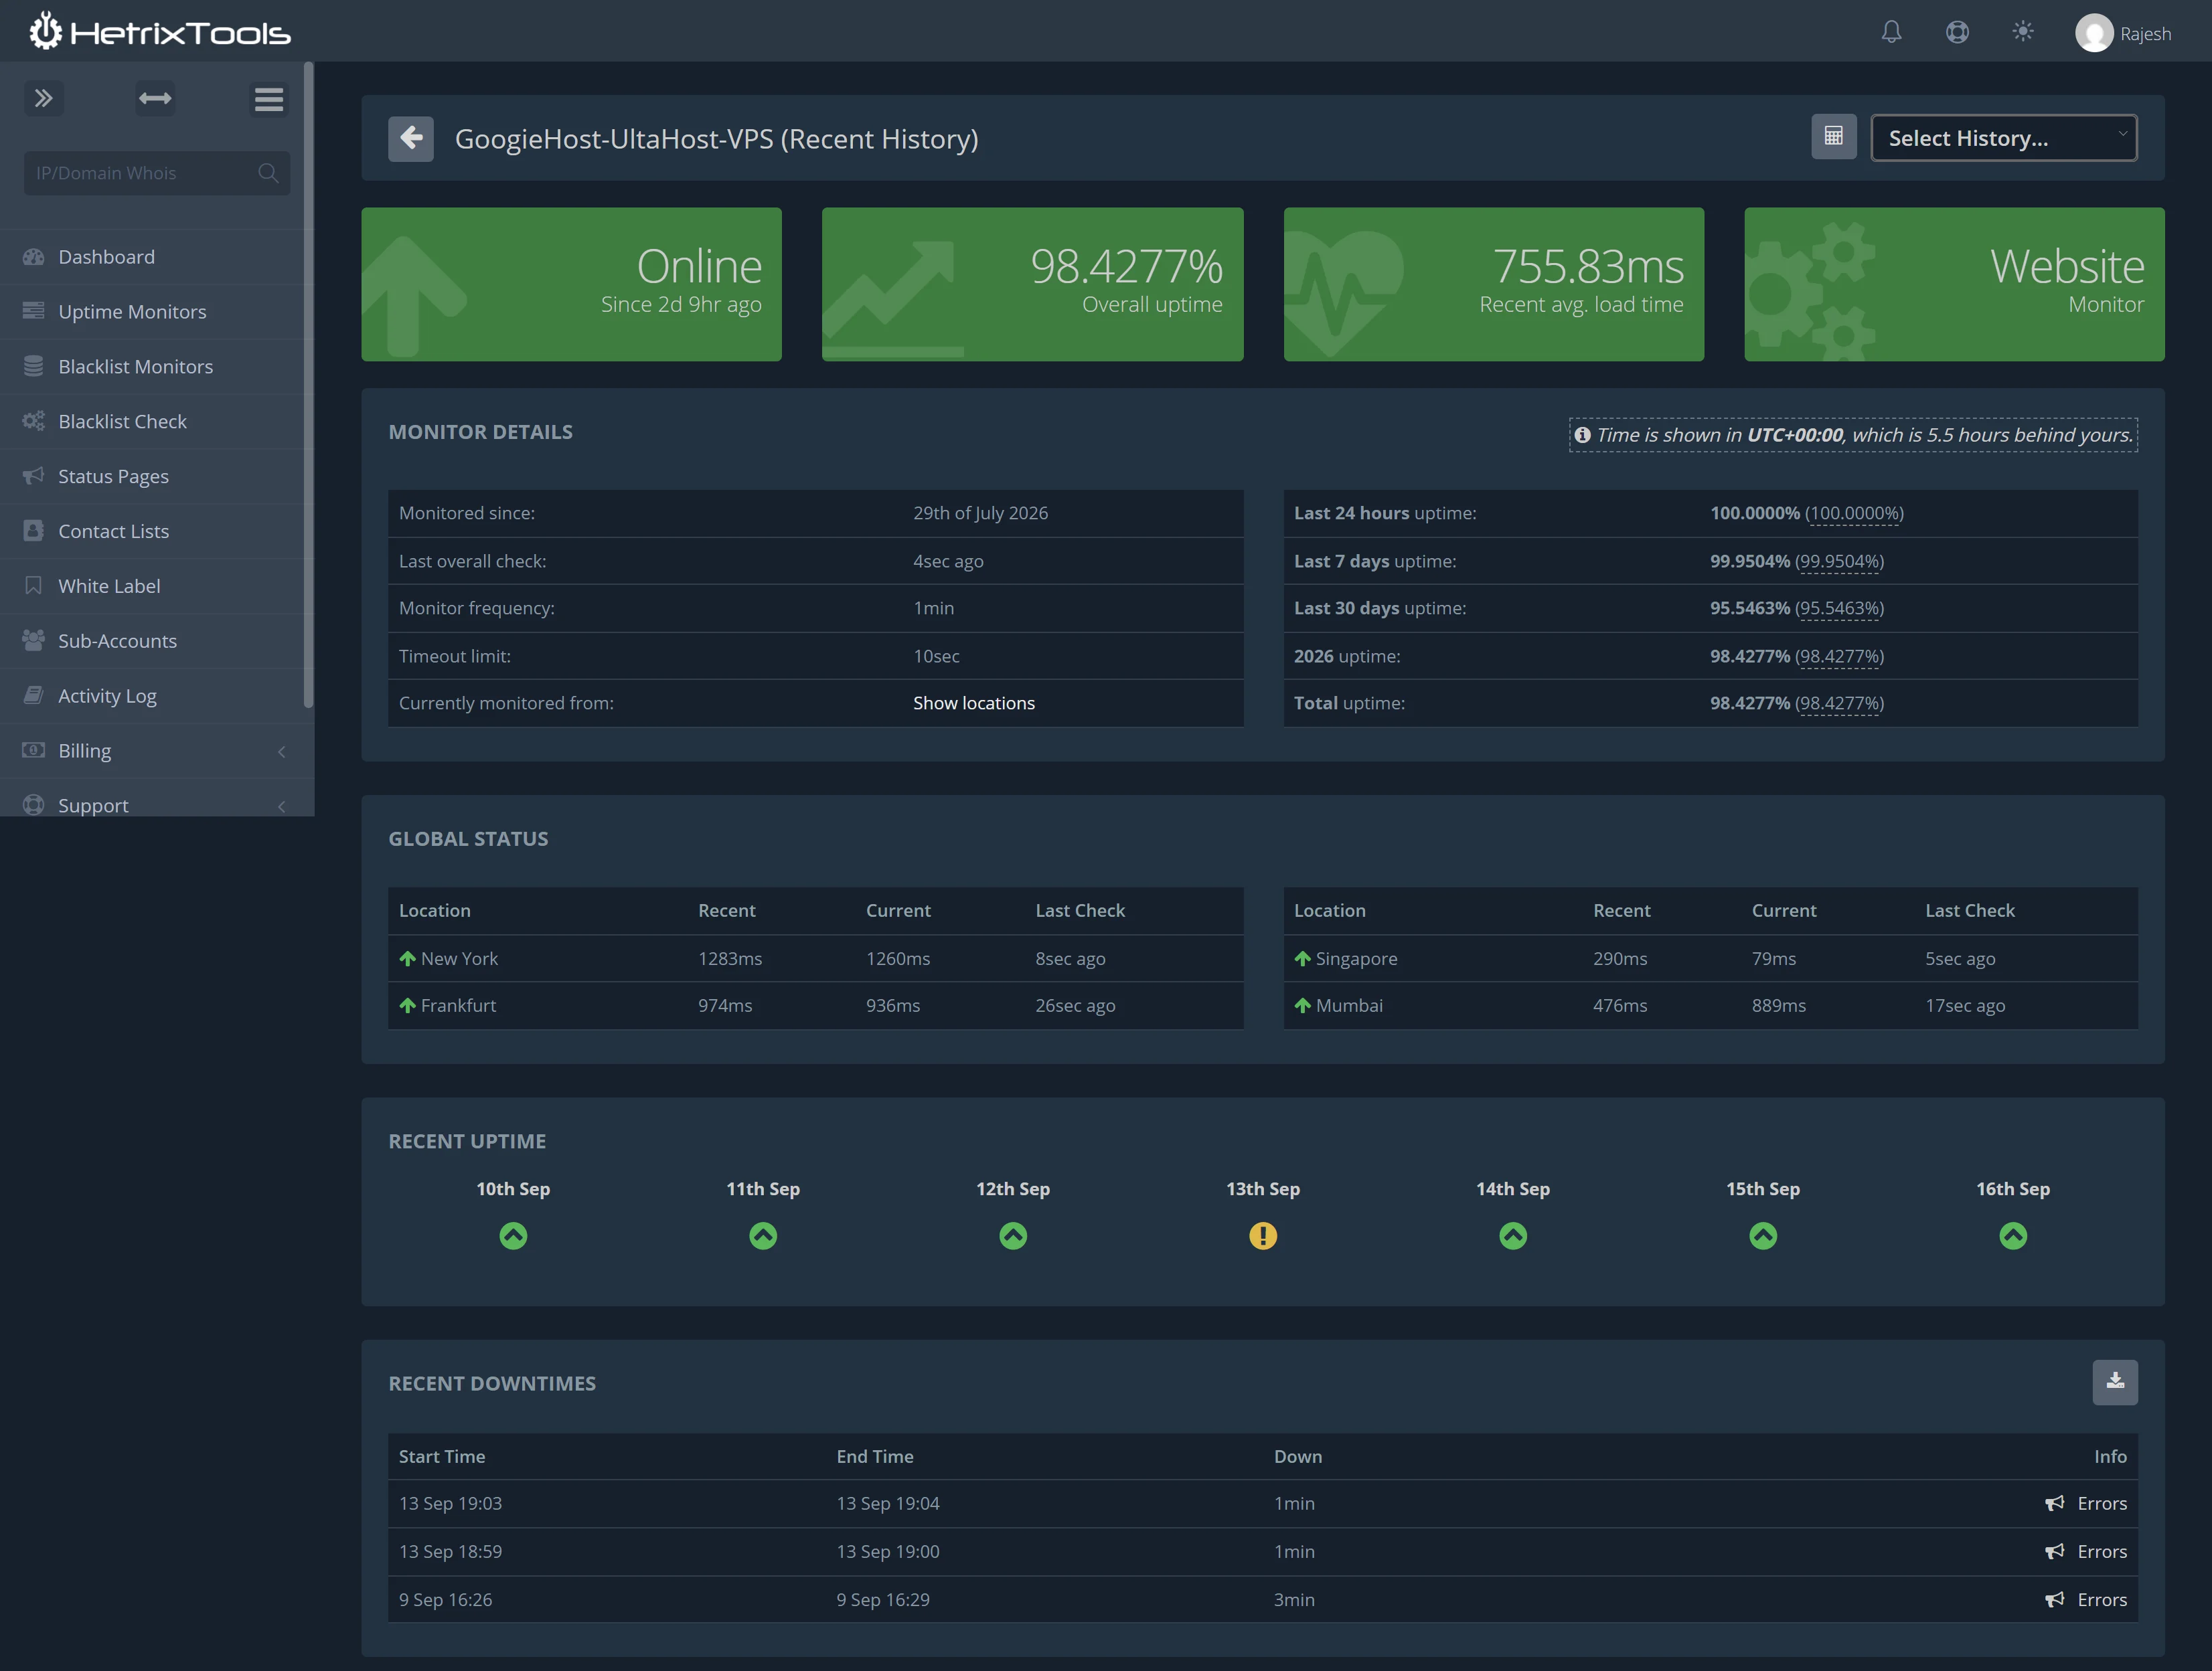Click the Total uptime value in parentheses
The height and width of the screenshot is (1671, 2212).
pos(1839,703)
